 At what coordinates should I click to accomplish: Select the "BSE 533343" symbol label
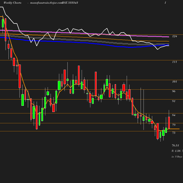[x=70, y=3]
